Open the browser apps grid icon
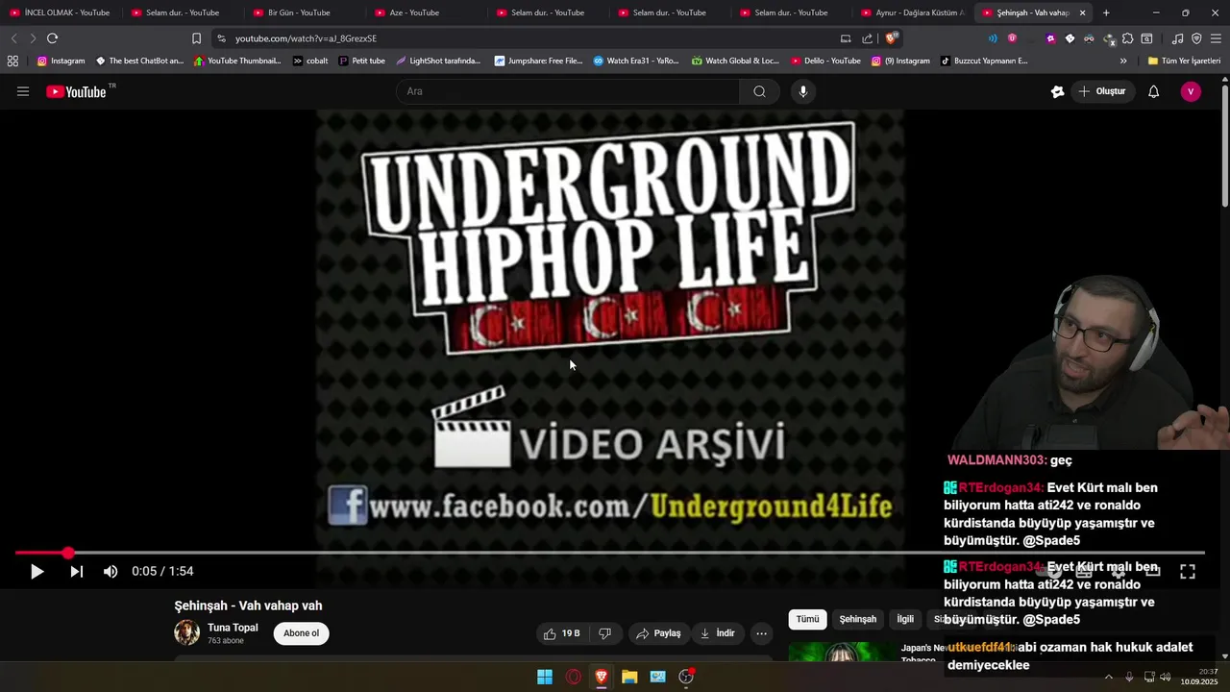 12,61
